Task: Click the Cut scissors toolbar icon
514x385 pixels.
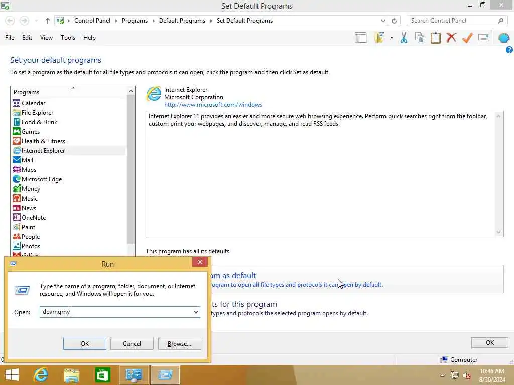Action: [x=404, y=38]
